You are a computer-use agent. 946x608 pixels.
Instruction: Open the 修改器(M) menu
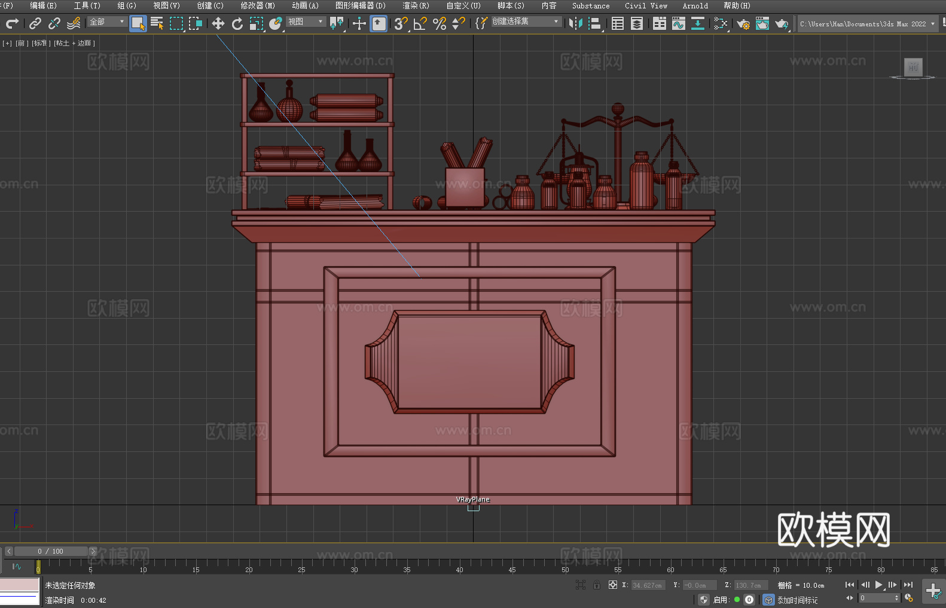pos(258,5)
